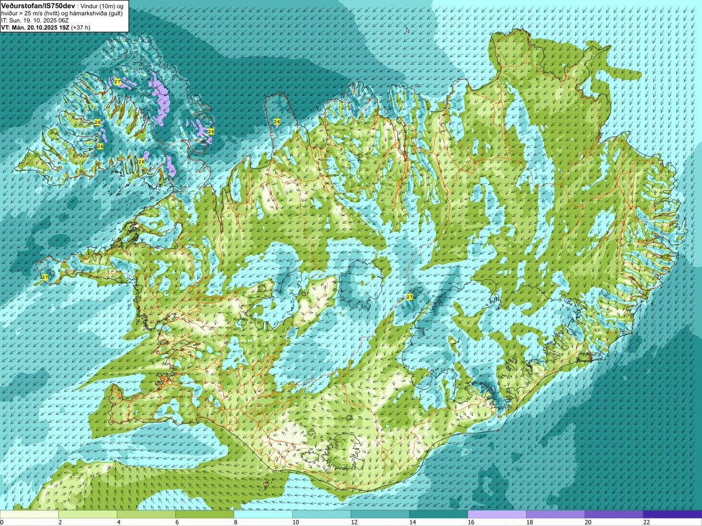
Task: Select the 4–6 m/s green legend swatch
Action: pos(146,514)
